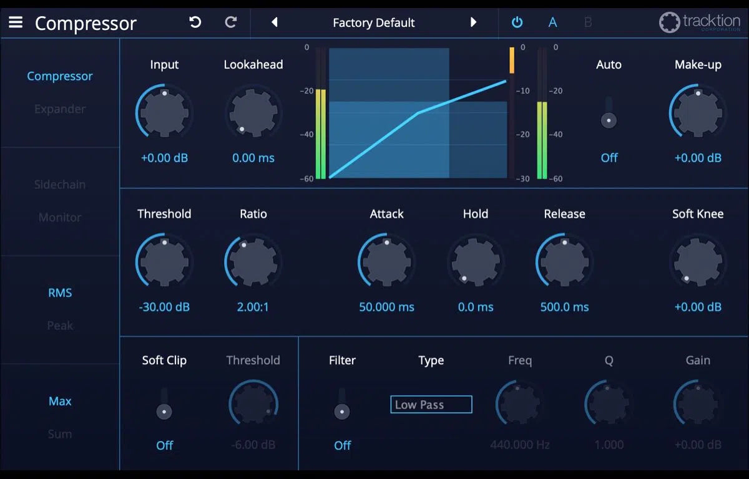Viewport: 749px width, 479px height.
Task: Click the Attack knob
Action: coord(386,261)
